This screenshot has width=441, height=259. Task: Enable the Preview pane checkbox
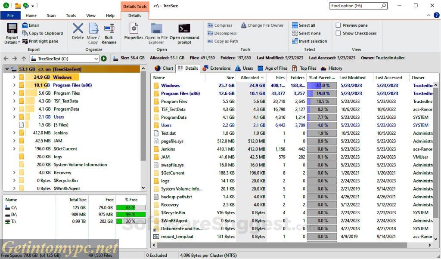click(339, 25)
